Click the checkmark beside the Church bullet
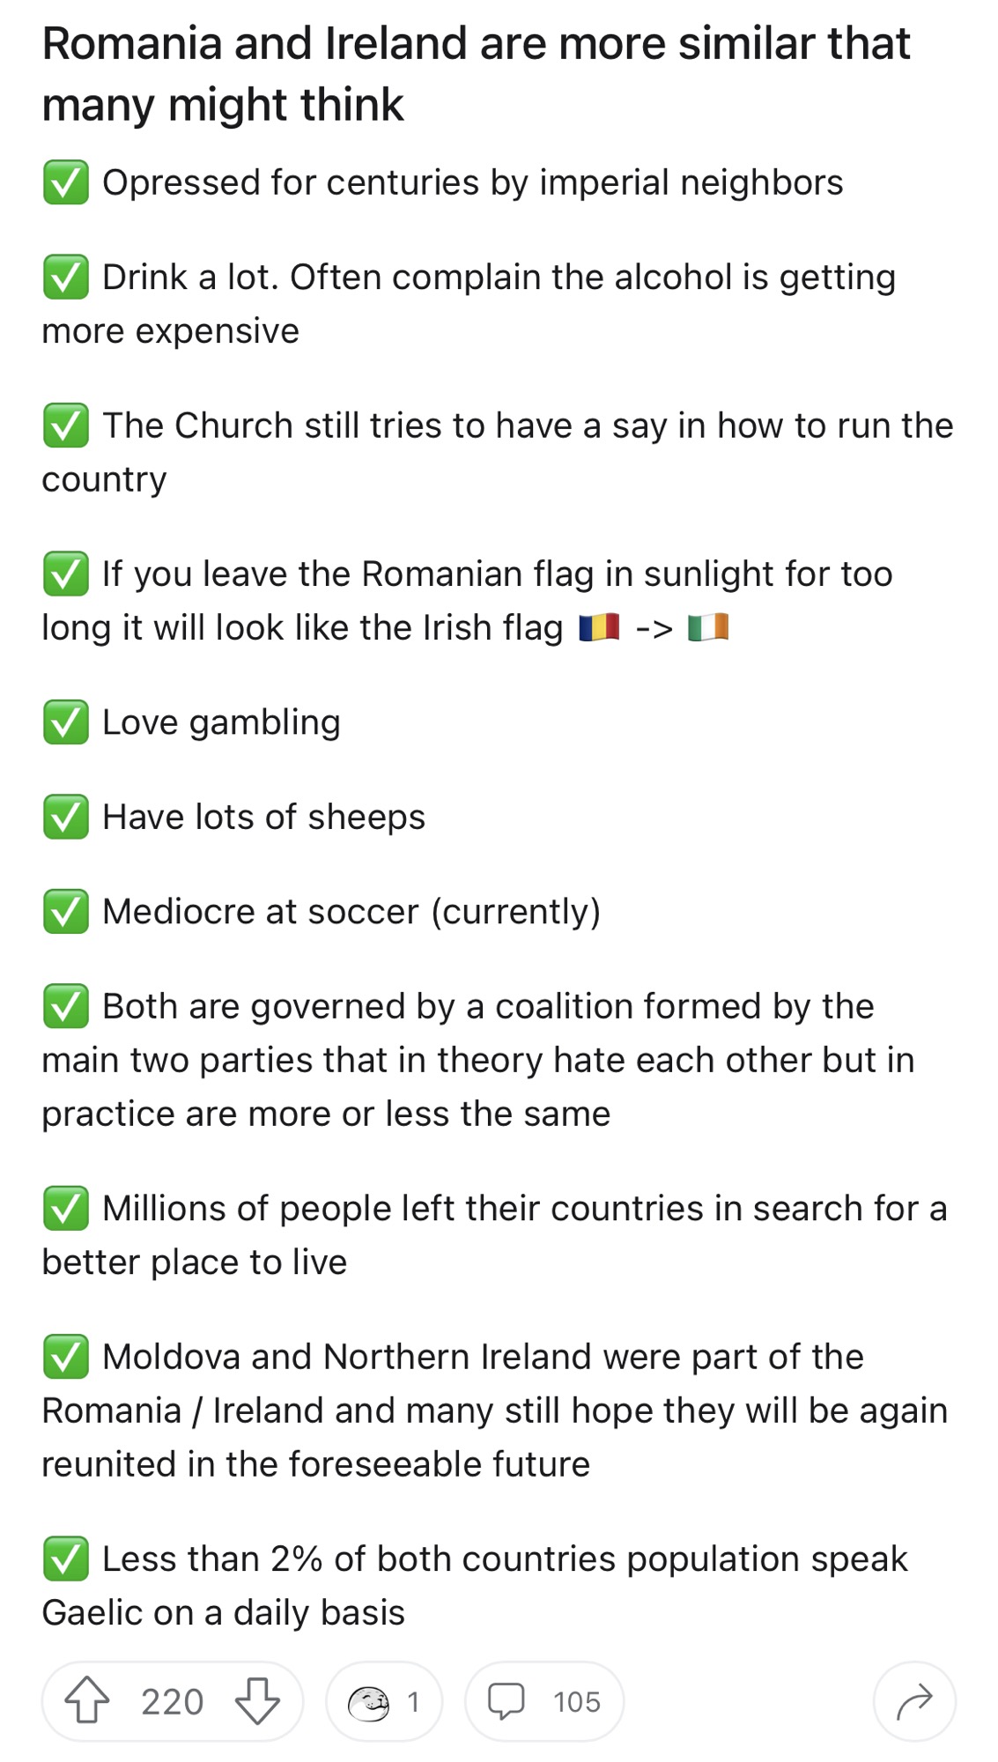The height and width of the screenshot is (1762, 998). coord(64,426)
